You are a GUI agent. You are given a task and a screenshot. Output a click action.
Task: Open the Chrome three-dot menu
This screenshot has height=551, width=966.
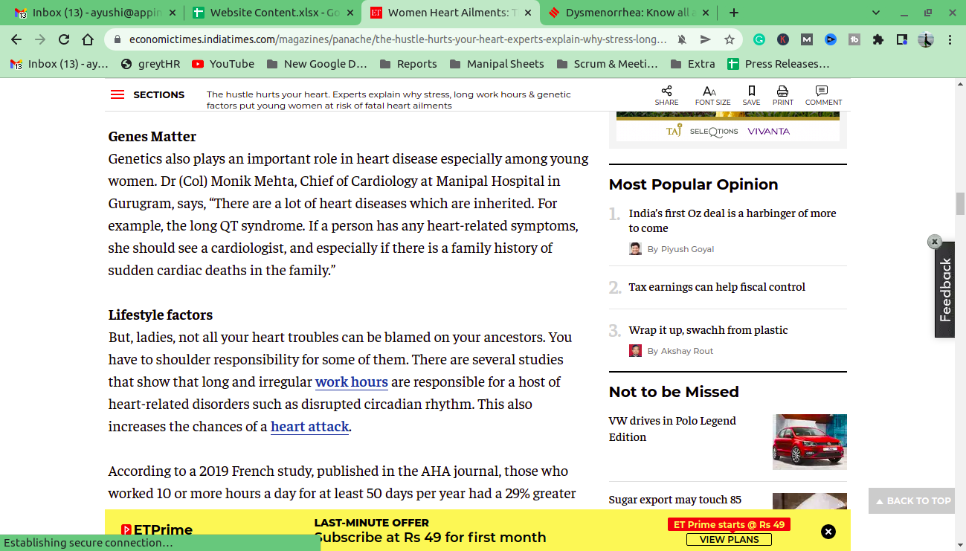(x=950, y=39)
